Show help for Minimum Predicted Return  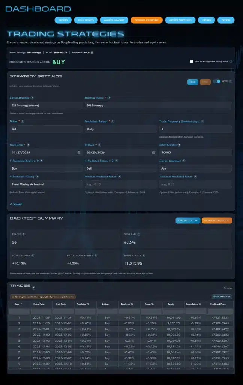click(x=119, y=177)
